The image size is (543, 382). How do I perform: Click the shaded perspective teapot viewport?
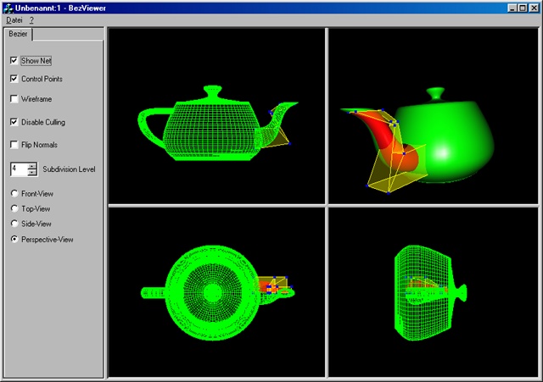pos(434,116)
